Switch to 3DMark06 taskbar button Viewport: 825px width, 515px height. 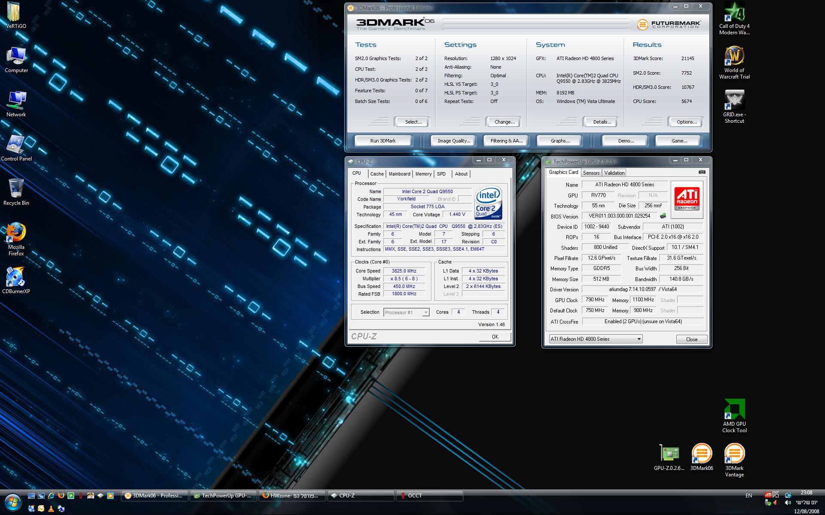[155, 496]
